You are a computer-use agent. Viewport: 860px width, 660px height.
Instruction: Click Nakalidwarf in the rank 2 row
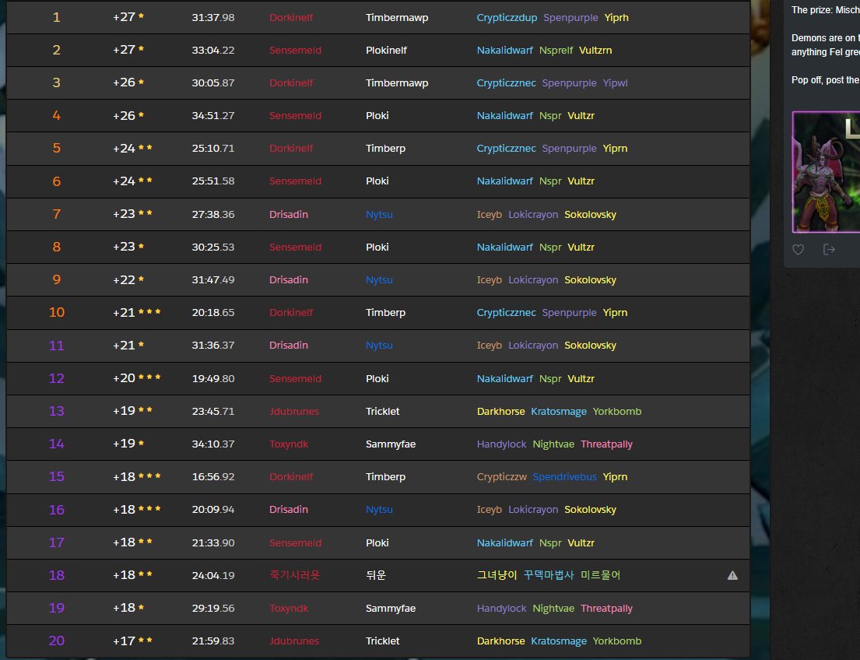[504, 50]
